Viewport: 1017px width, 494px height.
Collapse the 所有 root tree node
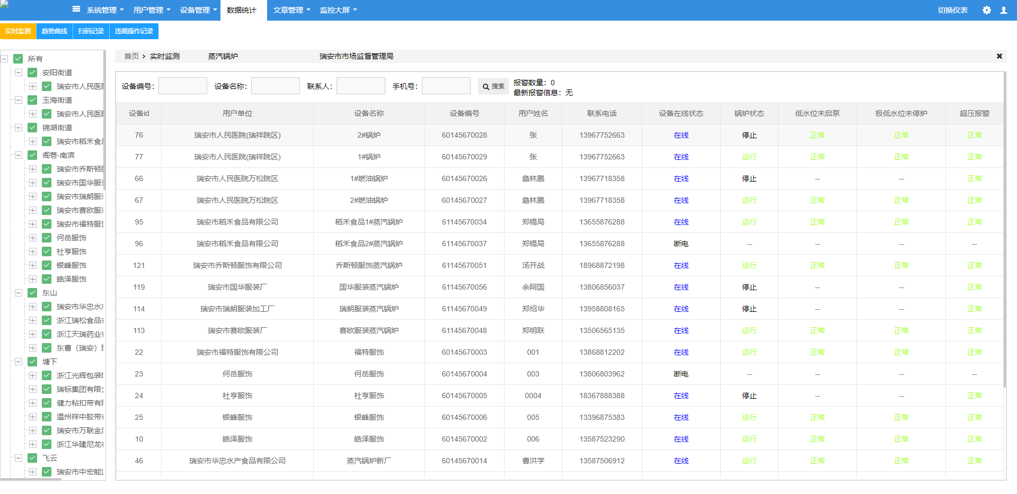pyautogui.click(x=4, y=59)
